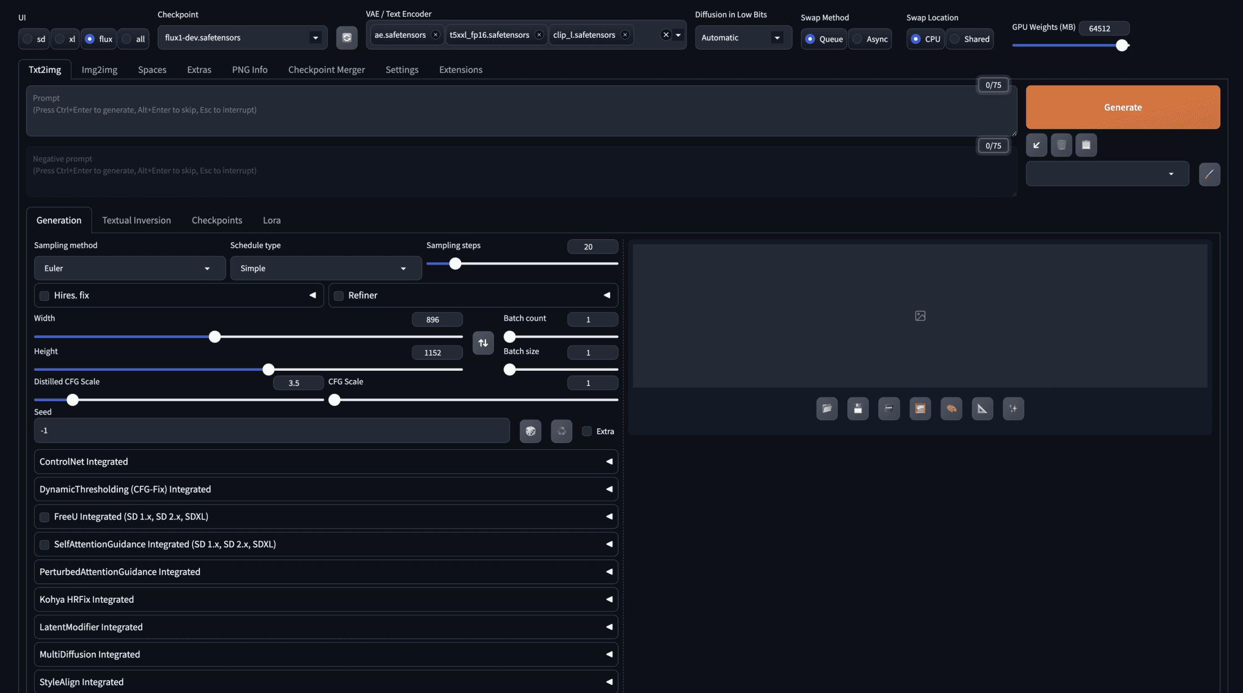The width and height of the screenshot is (1243, 693).
Task: Apply selected styles with the clipboard icon
Action: 1086,145
